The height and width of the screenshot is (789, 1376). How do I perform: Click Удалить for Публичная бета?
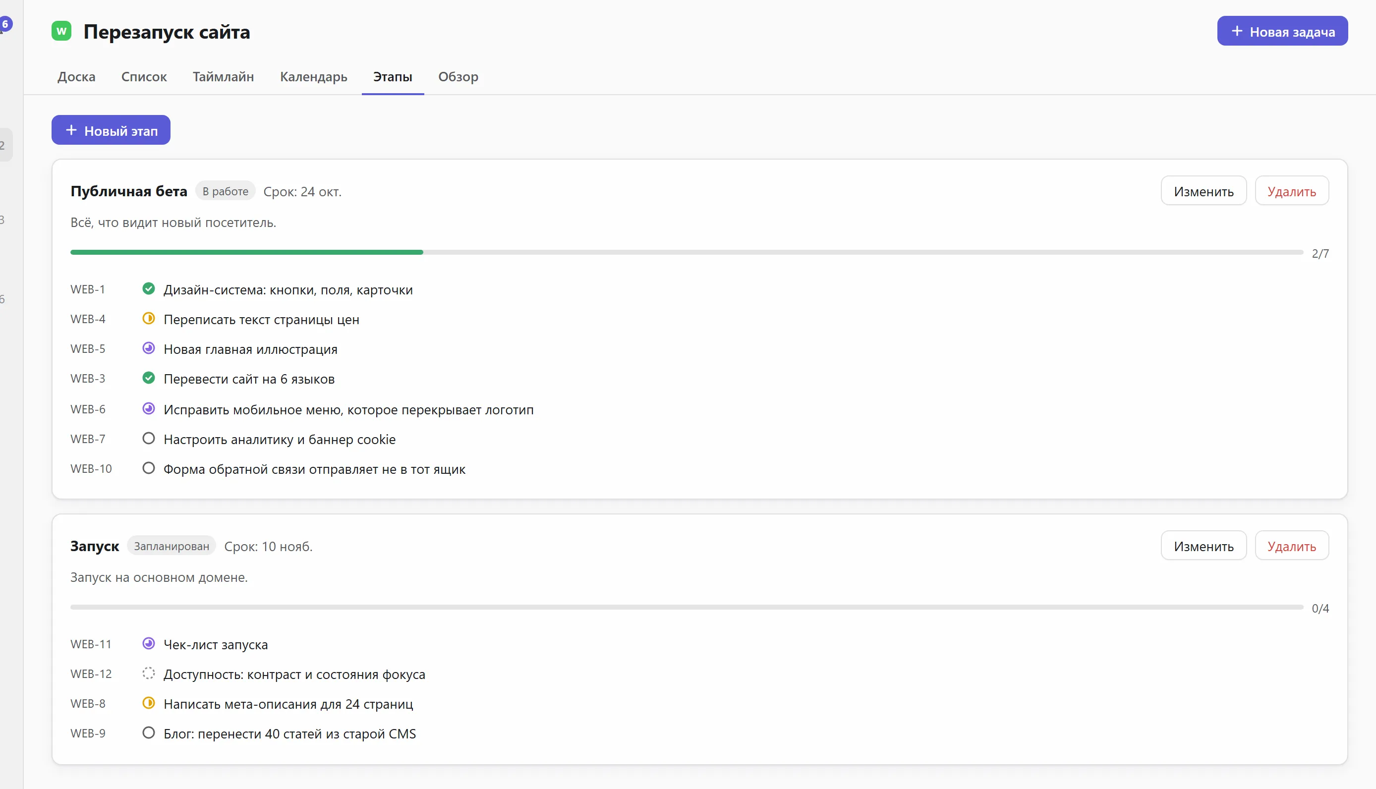pos(1291,191)
